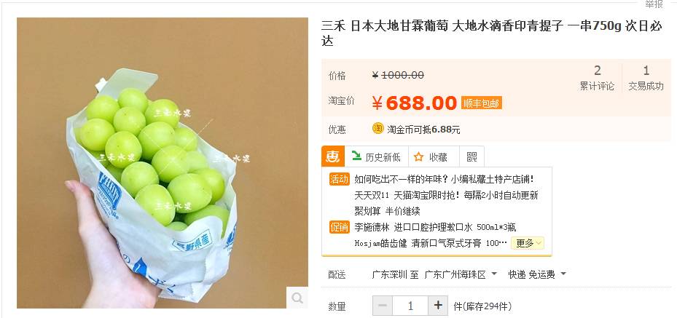
Task: Click the 举报 report link
Action: point(654,4)
